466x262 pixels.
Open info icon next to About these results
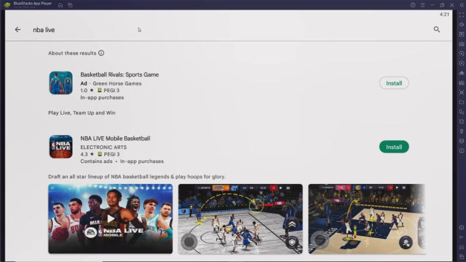(101, 53)
